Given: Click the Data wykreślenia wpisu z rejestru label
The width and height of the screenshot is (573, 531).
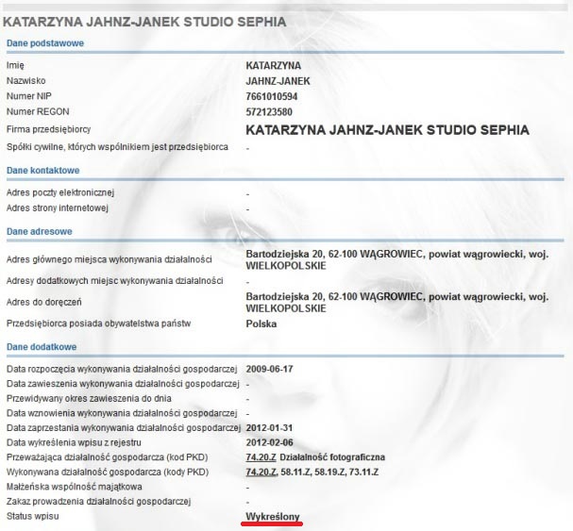Looking at the screenshot, I should coord(74,442).
